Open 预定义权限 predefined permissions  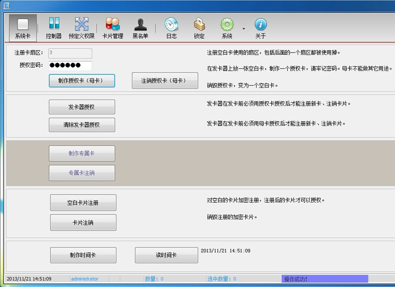[x=82, y=28]
